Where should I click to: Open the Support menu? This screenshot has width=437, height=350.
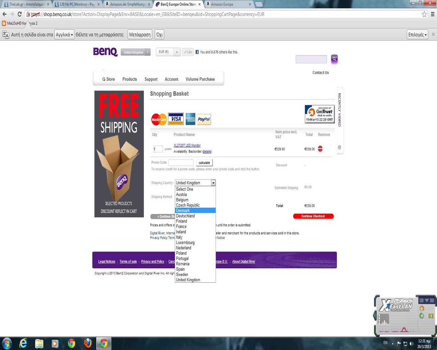(151, 79)
